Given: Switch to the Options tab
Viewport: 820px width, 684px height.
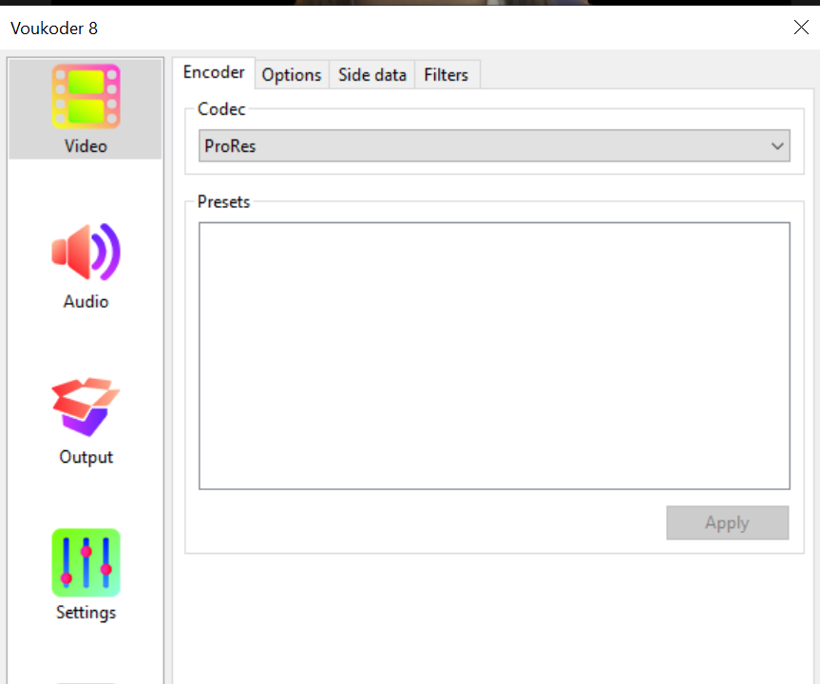Looking at the screenshot, I should click(292, 75).
